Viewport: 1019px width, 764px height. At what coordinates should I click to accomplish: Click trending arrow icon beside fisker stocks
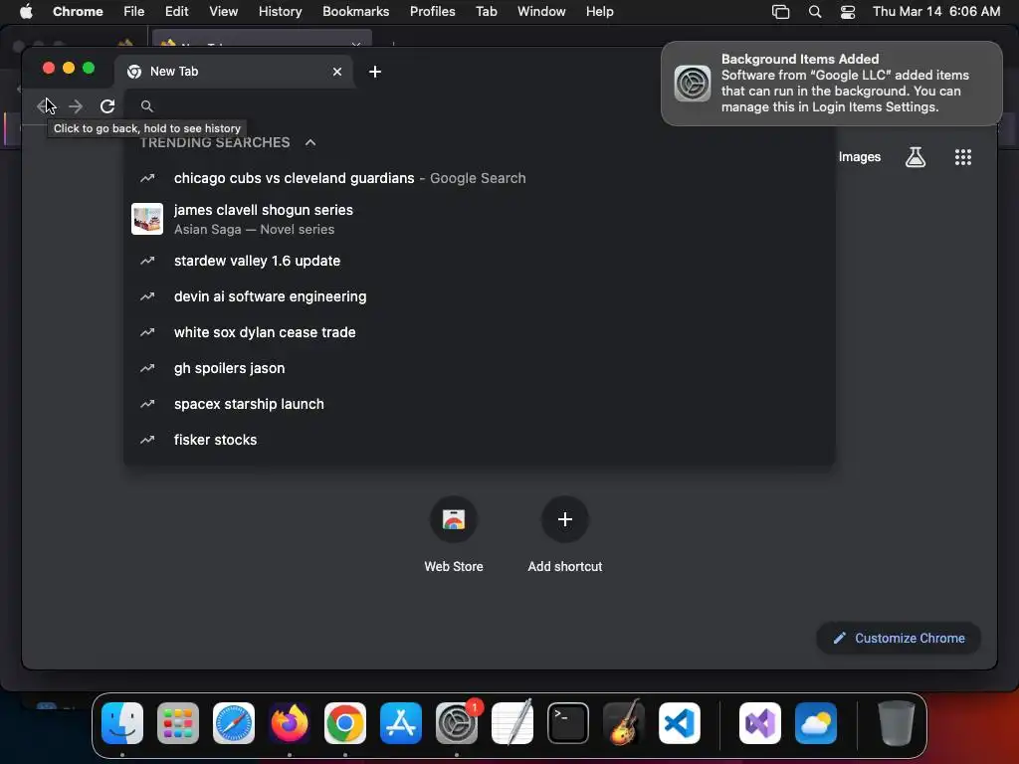[147, 439]
